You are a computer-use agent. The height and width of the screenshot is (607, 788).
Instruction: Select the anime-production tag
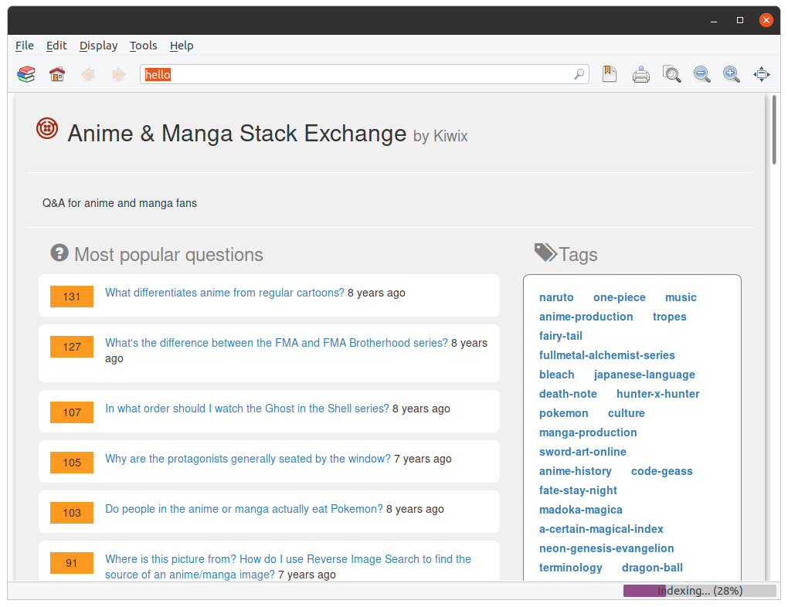[586, 317]
